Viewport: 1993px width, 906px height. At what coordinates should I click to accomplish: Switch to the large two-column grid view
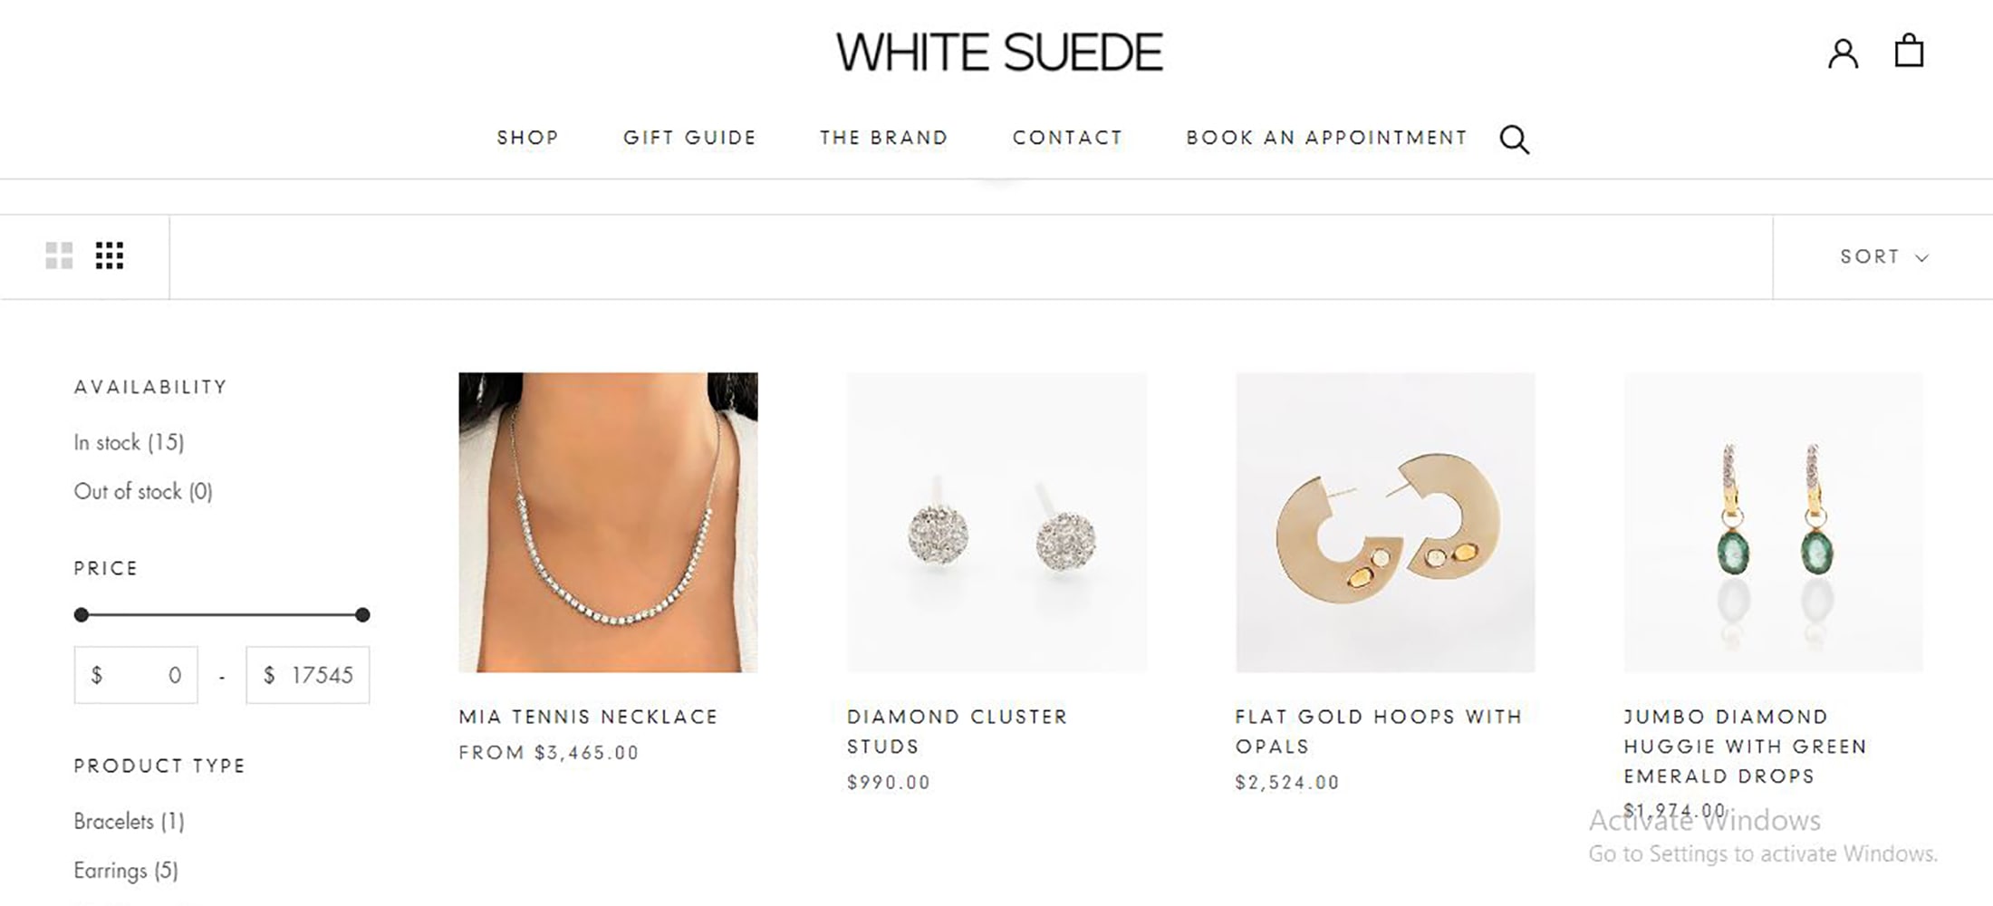click(59, 255)
